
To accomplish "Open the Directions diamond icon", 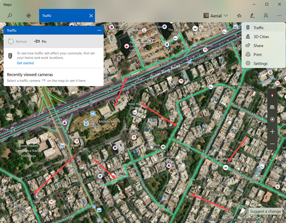I will [x=29, y=15].
